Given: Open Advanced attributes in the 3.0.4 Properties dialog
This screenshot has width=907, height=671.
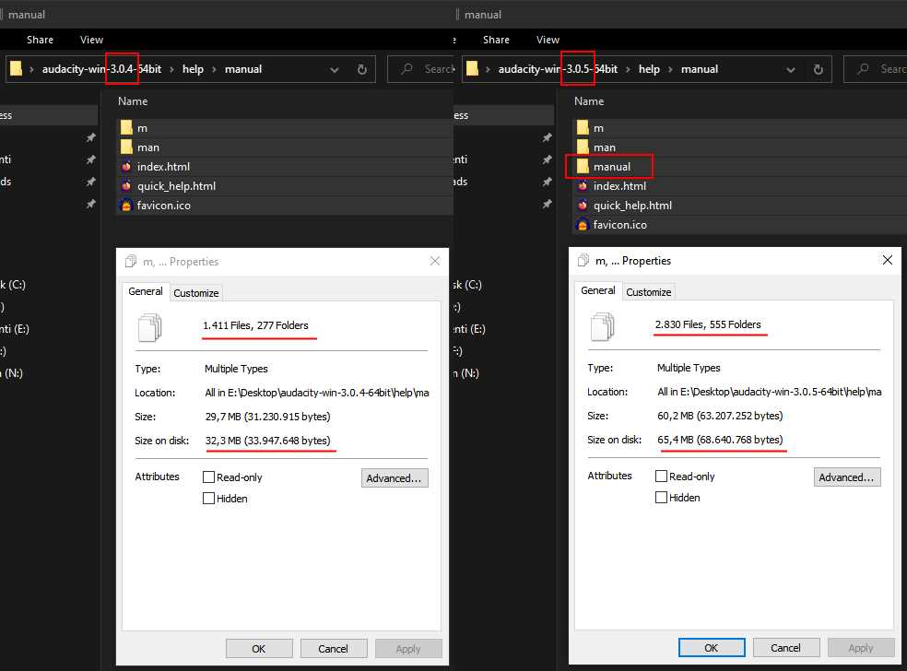Looking at the screenshot, I should tap(395, 477).
